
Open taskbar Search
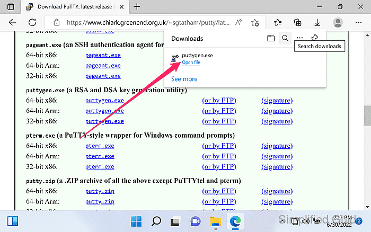point(156,221)
